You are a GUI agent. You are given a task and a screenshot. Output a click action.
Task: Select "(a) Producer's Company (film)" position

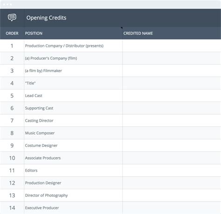click(51, 58)
